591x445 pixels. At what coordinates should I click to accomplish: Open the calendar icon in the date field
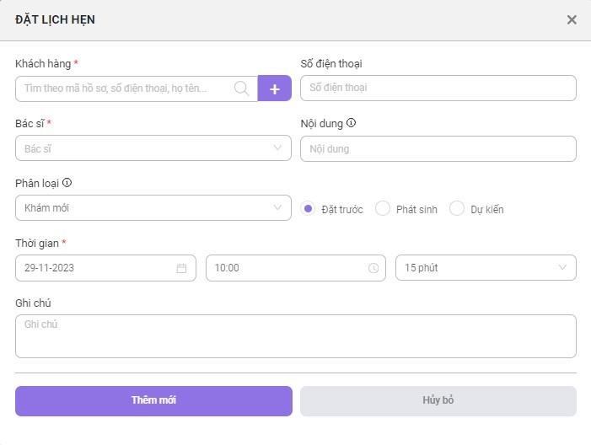pos(181,268)
